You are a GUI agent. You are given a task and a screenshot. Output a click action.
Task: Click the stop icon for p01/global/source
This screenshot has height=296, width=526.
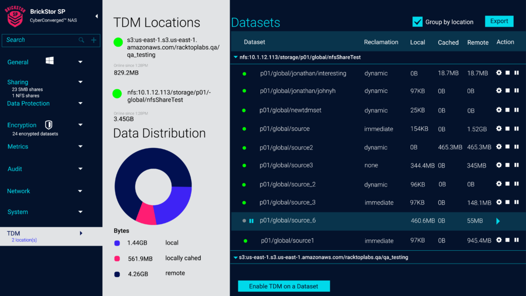click(507, 128)
